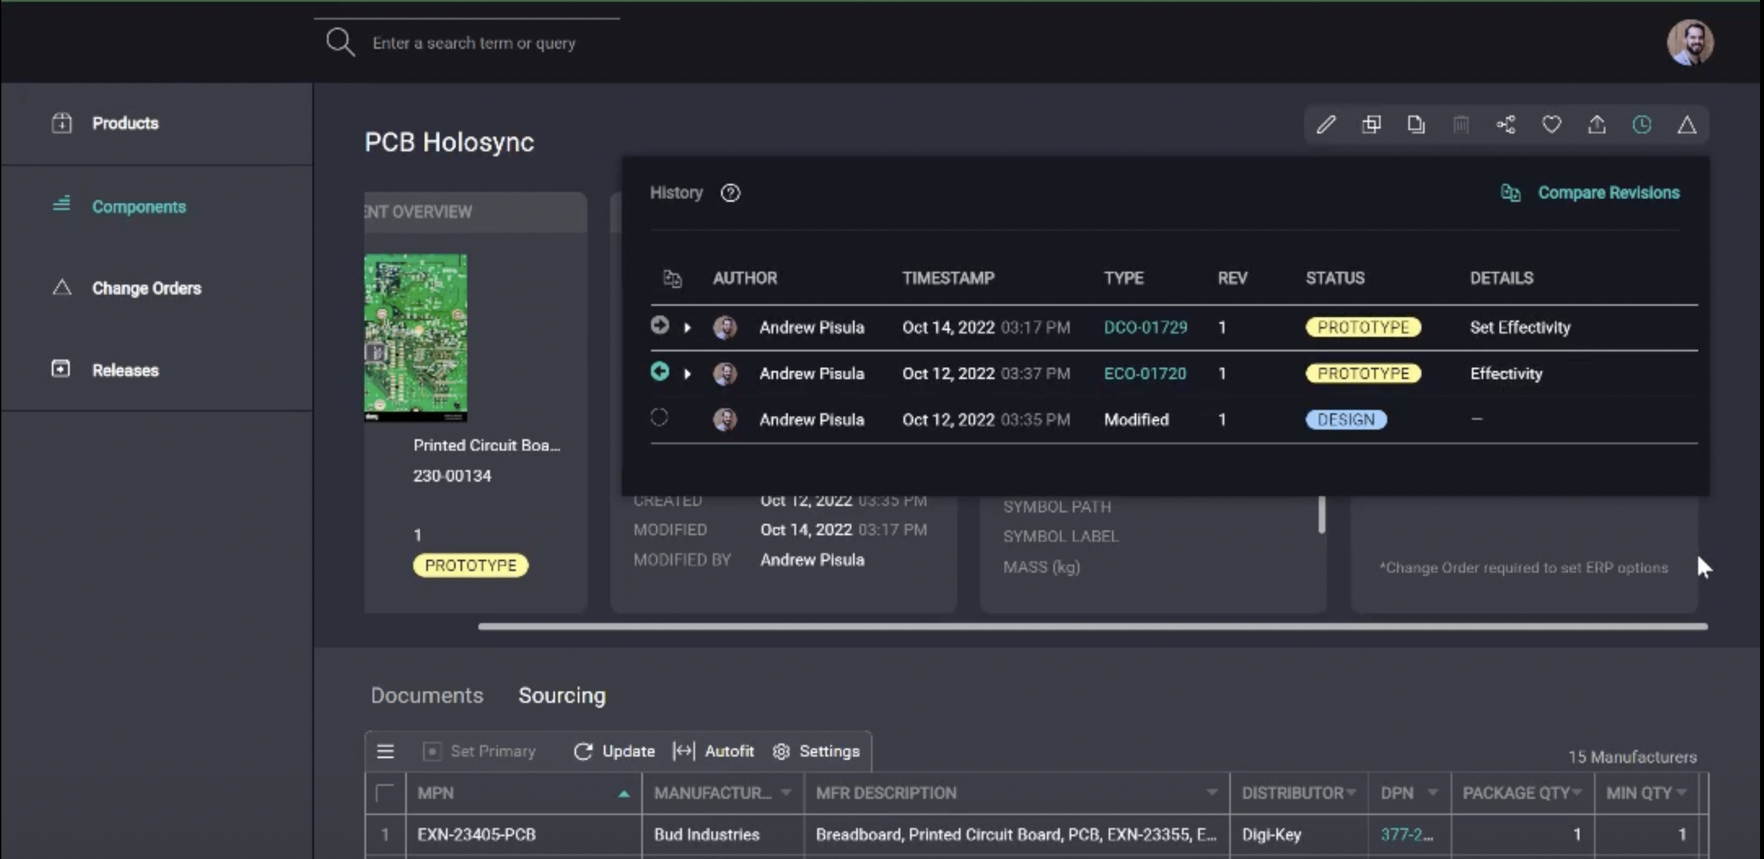Open Releases in sidebar
This screenshot has width=1764, height=859.
[125, 370]
